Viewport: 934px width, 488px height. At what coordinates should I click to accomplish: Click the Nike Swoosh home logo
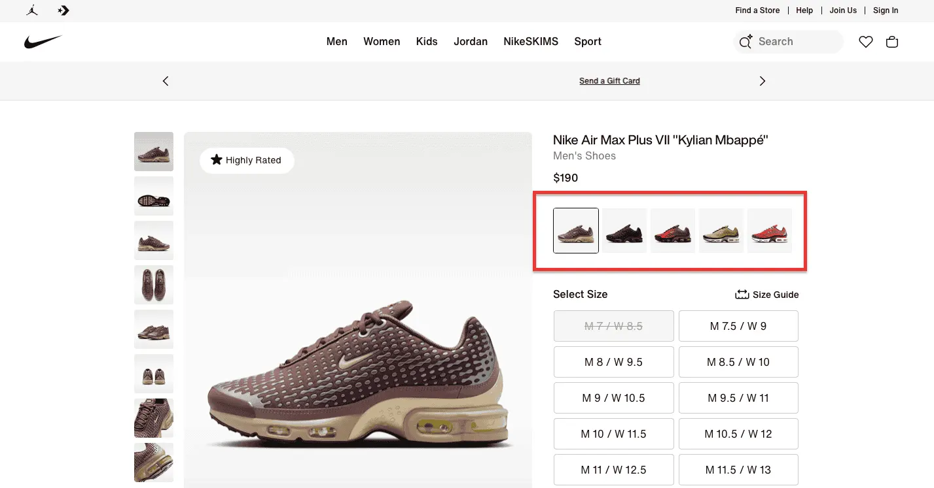[x=43, y=41]
